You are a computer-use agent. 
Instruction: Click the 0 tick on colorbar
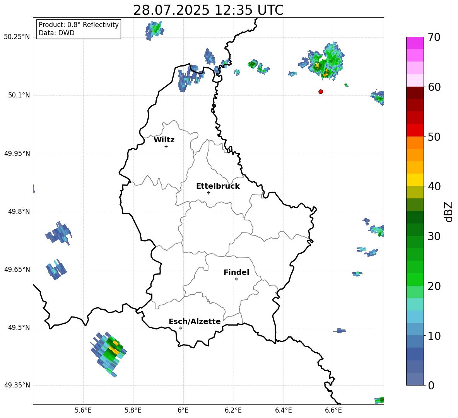pos(431,385)
